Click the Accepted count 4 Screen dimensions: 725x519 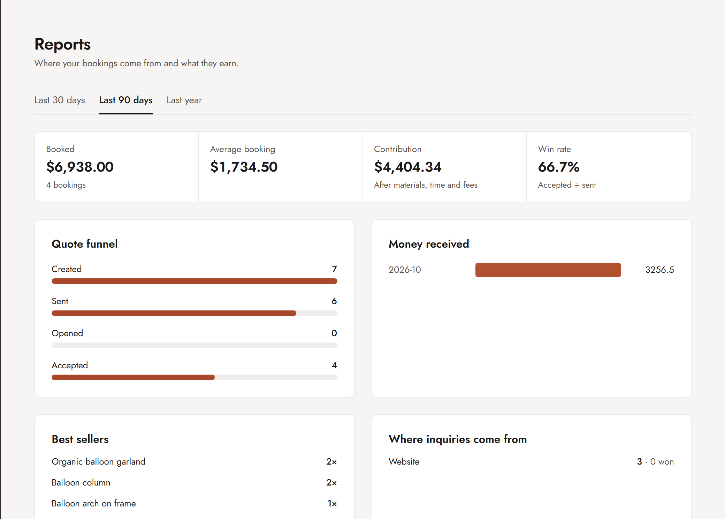pos(334,365)
